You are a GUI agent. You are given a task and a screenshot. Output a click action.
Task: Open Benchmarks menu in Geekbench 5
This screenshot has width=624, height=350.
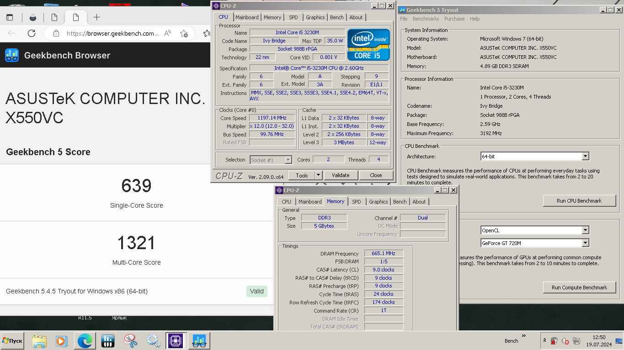click(x=426, y=19)
